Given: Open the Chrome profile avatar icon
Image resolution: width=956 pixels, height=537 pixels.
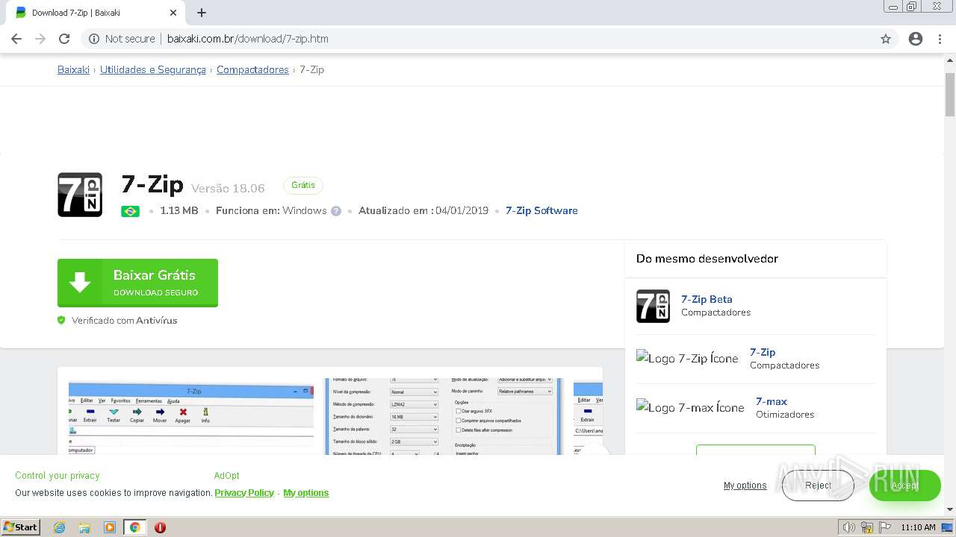Looking at the screenshot, I should (x=916, y=39).
